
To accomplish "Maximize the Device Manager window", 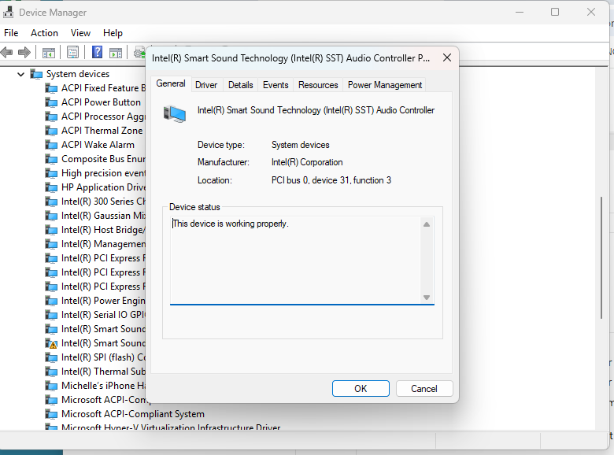I will point(555,12).
